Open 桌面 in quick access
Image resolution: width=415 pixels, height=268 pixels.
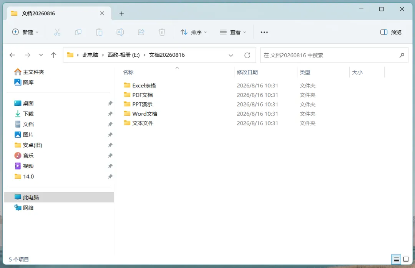pos(24,103)
